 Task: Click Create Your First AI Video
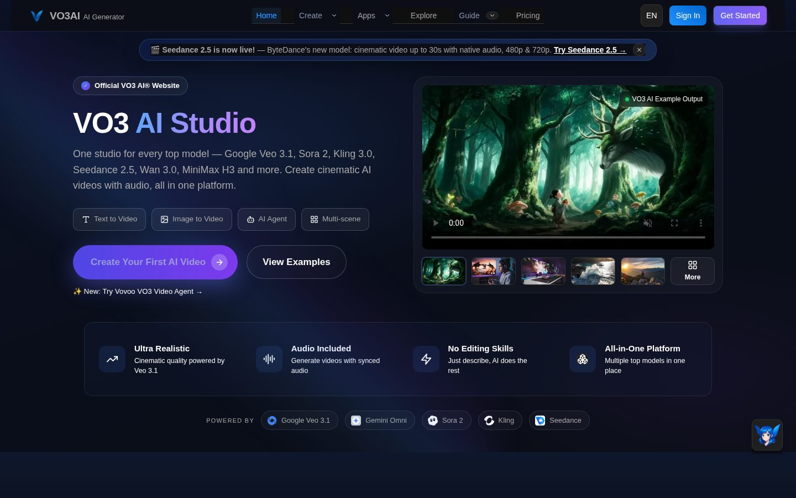[x=155, y=262]
